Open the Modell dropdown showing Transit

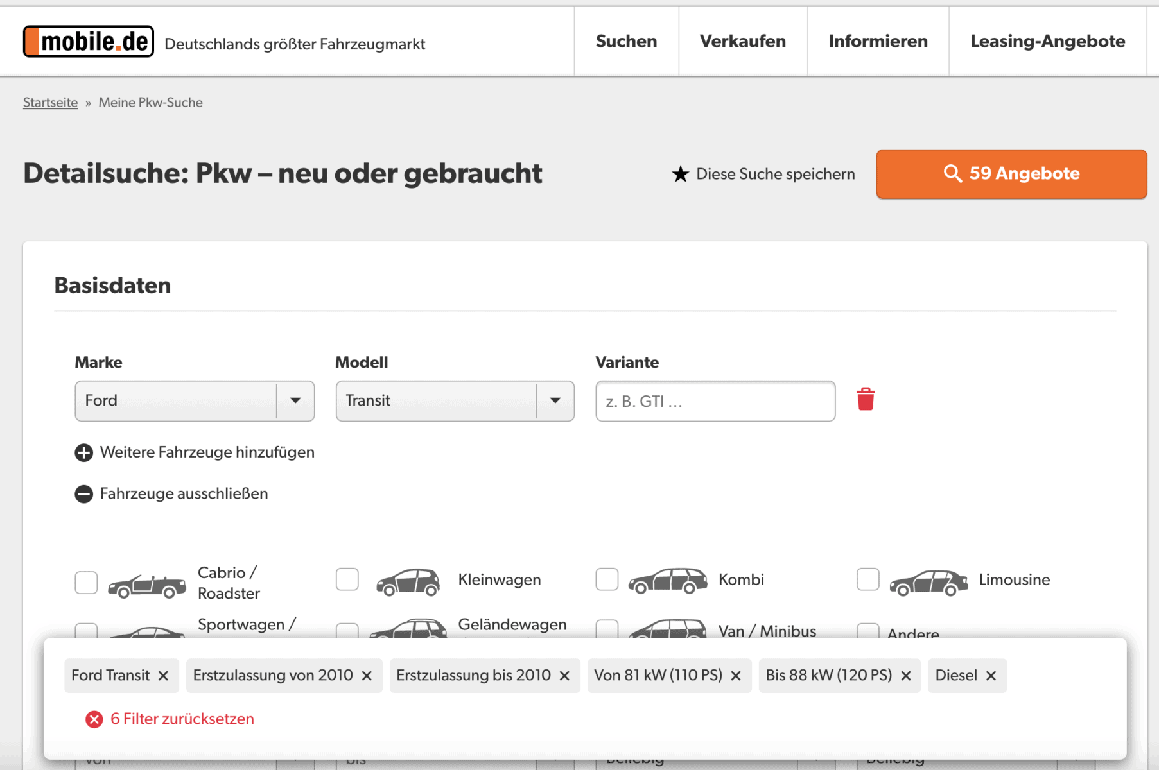[x=455, y=401]
